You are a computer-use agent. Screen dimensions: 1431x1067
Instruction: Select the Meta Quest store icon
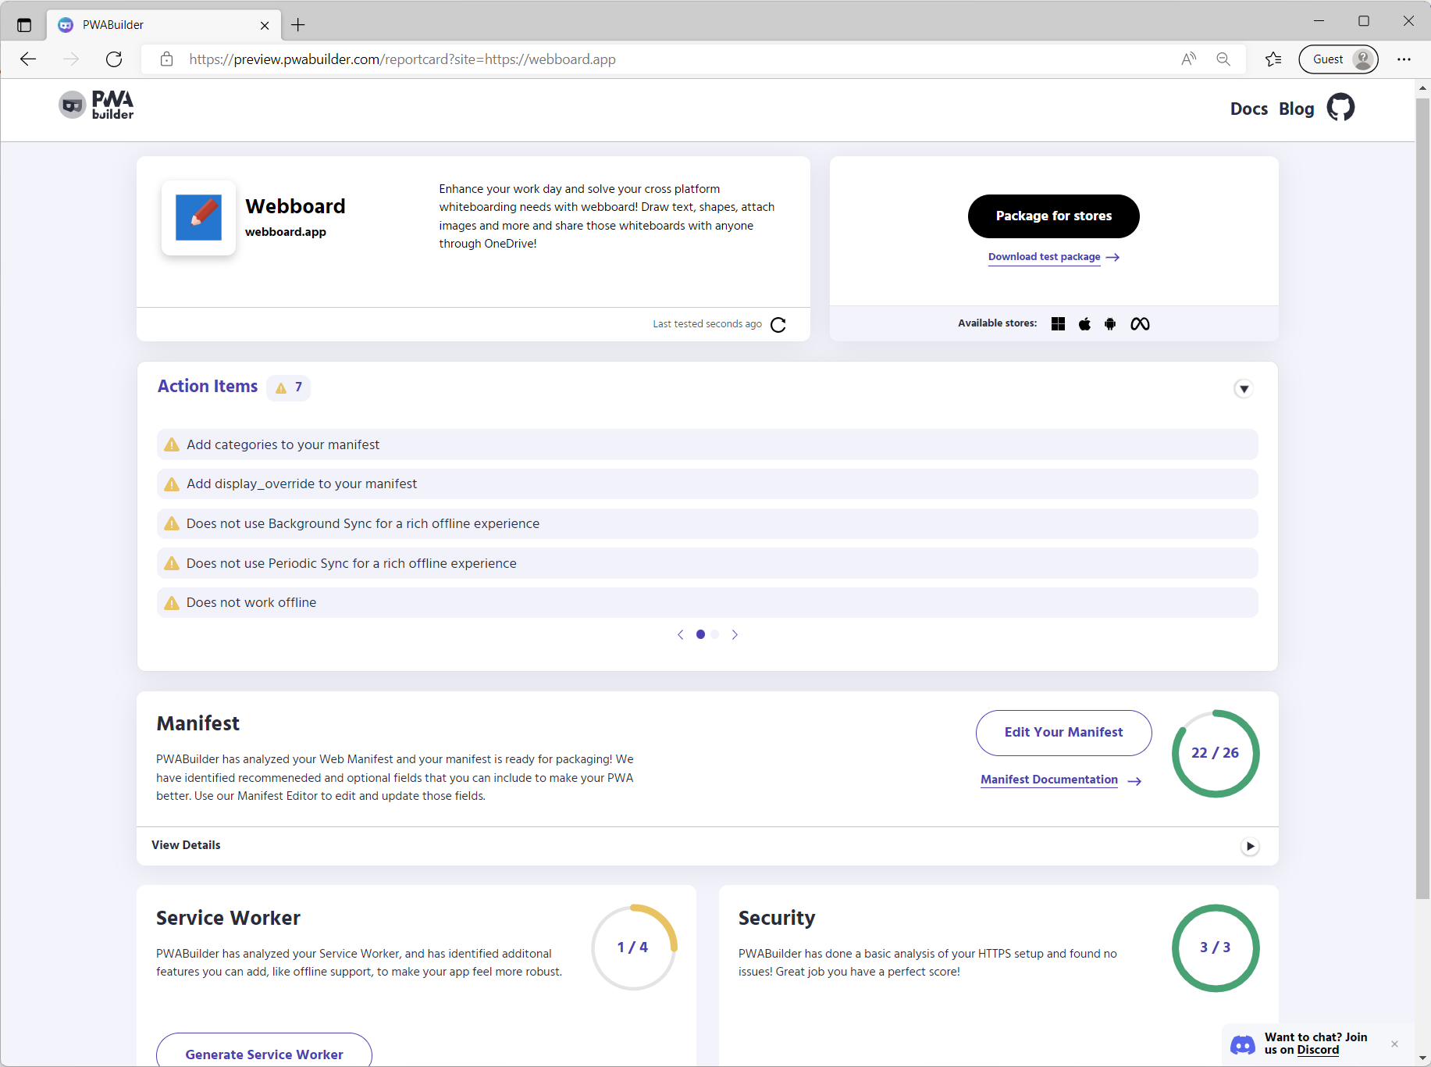click(x=1140, y=324)
